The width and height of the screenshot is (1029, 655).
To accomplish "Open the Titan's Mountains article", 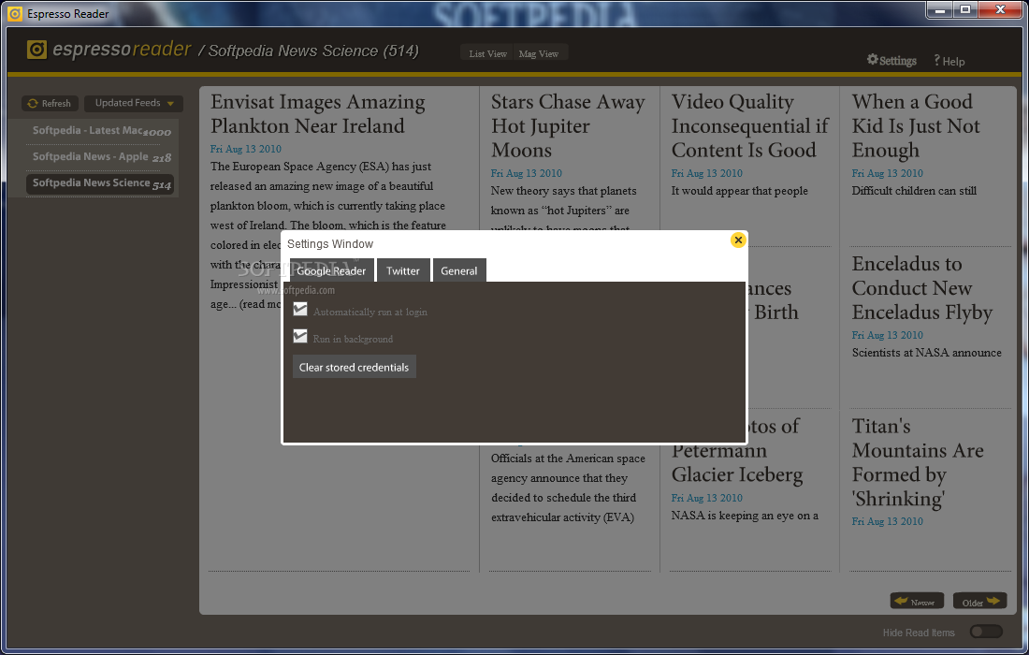I will pyautogui.click(x=918, y=462).
